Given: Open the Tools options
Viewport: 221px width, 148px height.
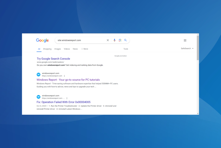Looking at the screenshot, I should (x=126, y=49).
